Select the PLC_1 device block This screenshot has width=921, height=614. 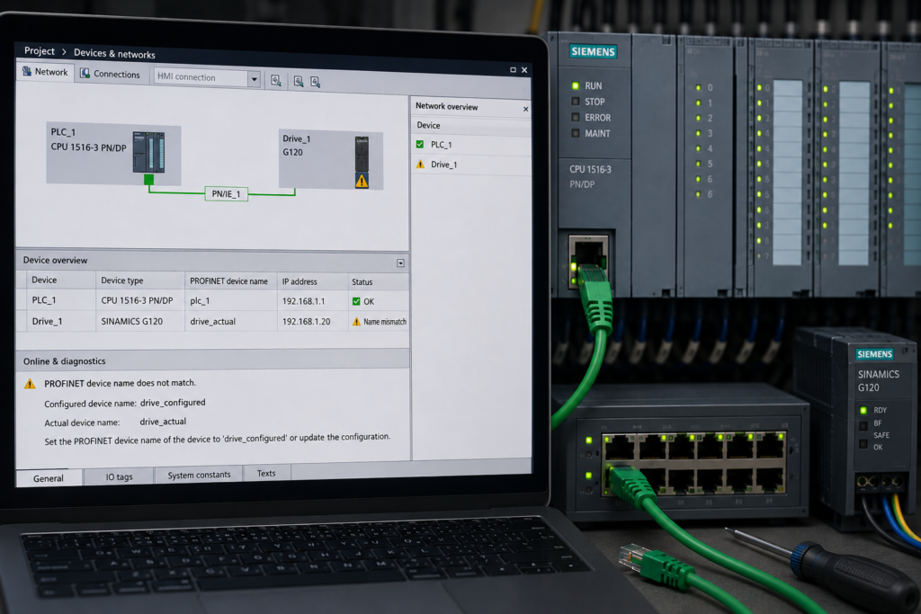click(x=113, y=154)
